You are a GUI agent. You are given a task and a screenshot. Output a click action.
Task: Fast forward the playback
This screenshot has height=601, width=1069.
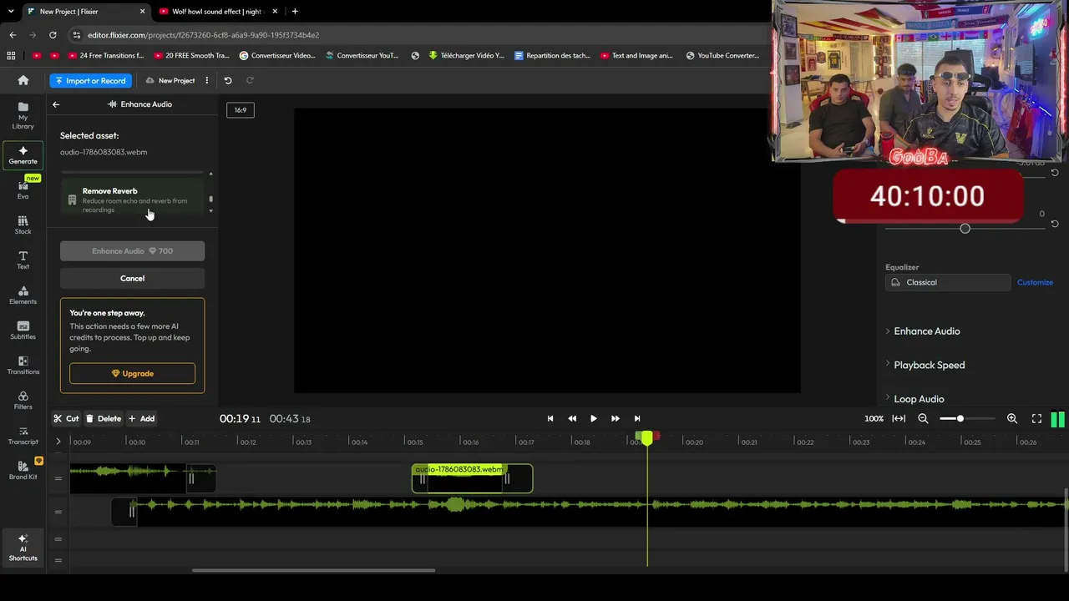[616, 418]
